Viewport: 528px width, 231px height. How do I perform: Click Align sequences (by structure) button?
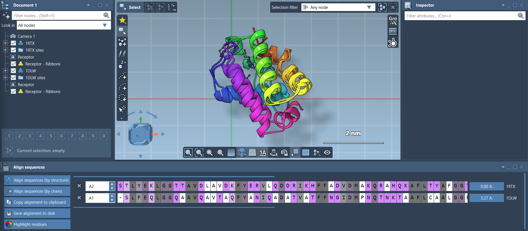click(37, 180)
